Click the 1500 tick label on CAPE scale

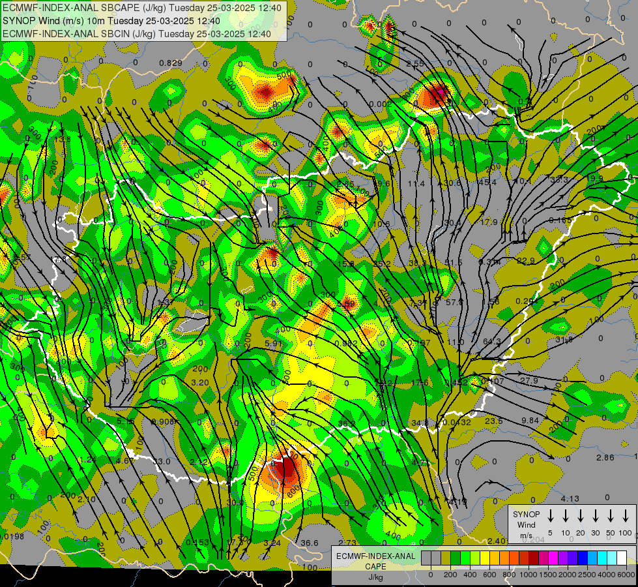click(x=547, y=575)
